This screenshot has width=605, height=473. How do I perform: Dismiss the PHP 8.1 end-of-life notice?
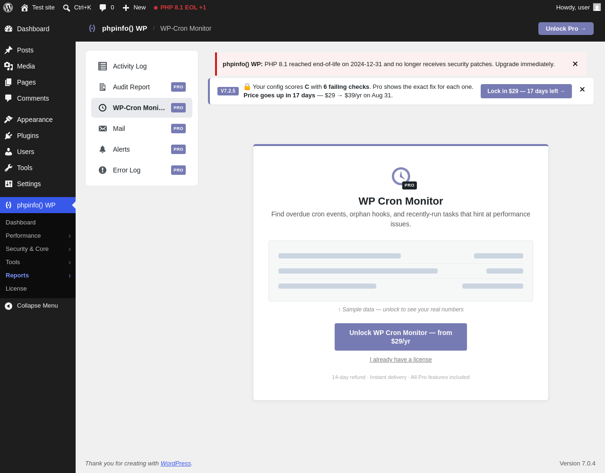tap(575, 64)
